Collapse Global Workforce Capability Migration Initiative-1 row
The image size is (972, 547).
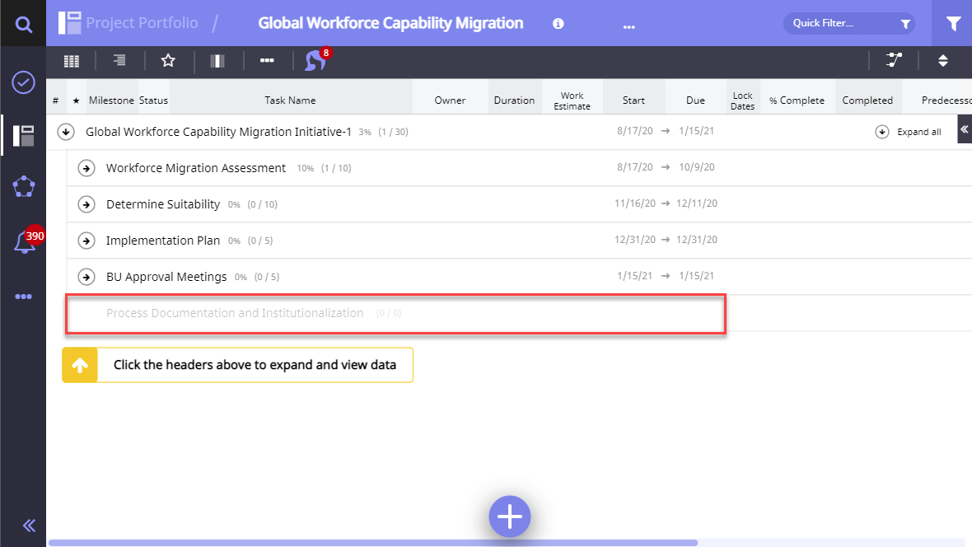point(66,132)
